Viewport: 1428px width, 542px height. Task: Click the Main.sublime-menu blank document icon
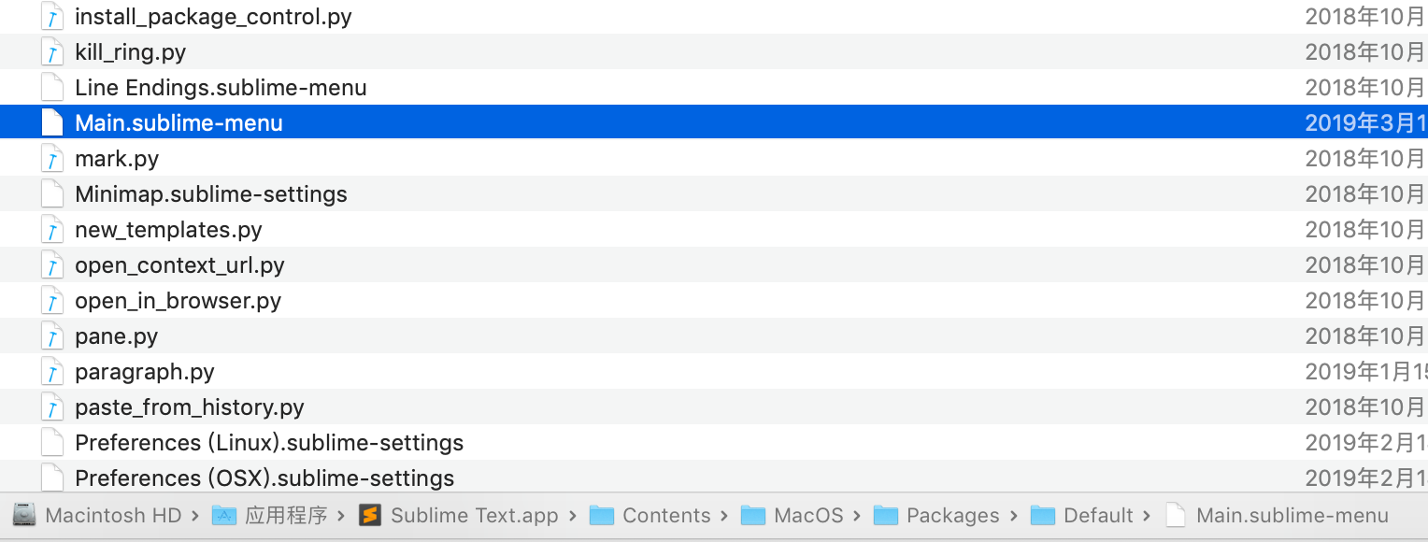[52, 123]
